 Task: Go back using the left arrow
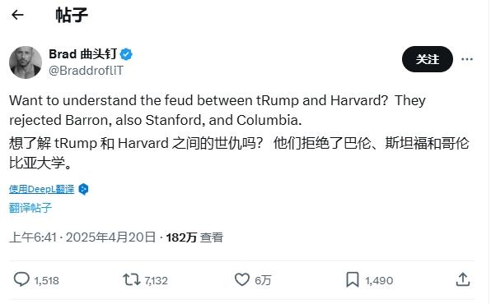17,15
